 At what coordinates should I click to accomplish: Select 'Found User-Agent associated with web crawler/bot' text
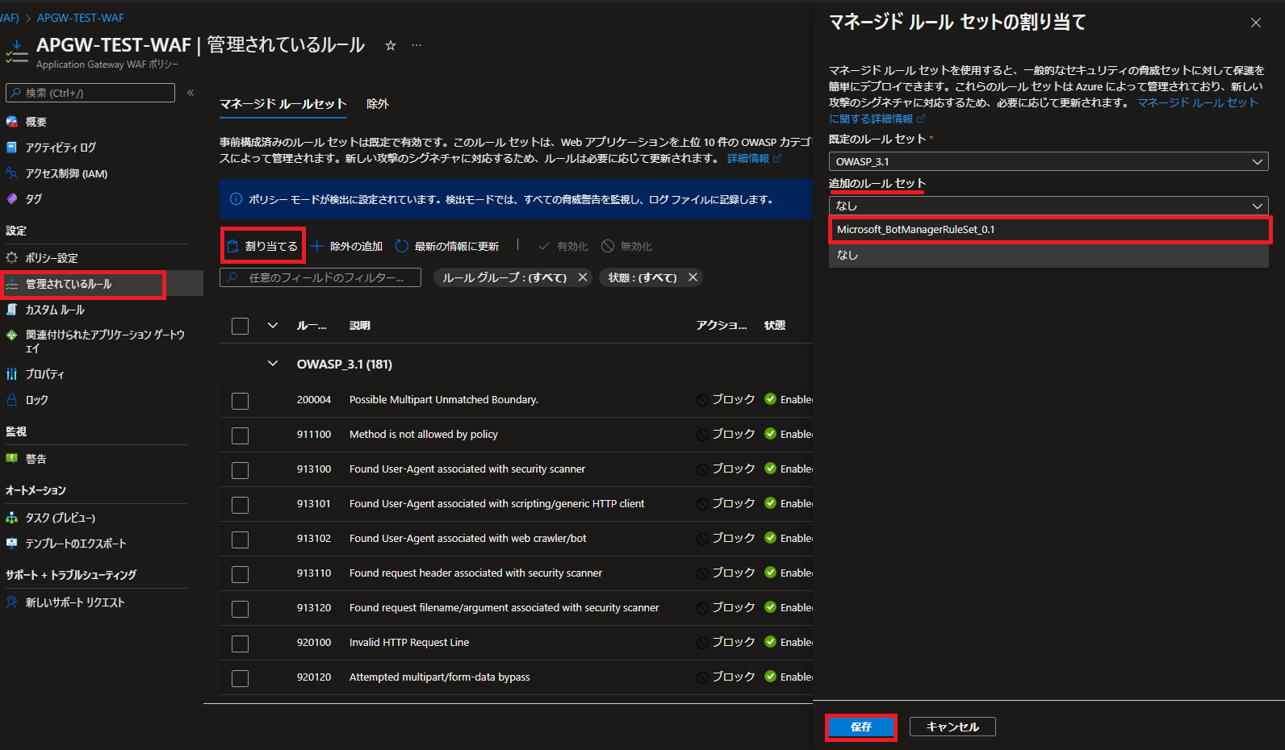tap(468, 538)
